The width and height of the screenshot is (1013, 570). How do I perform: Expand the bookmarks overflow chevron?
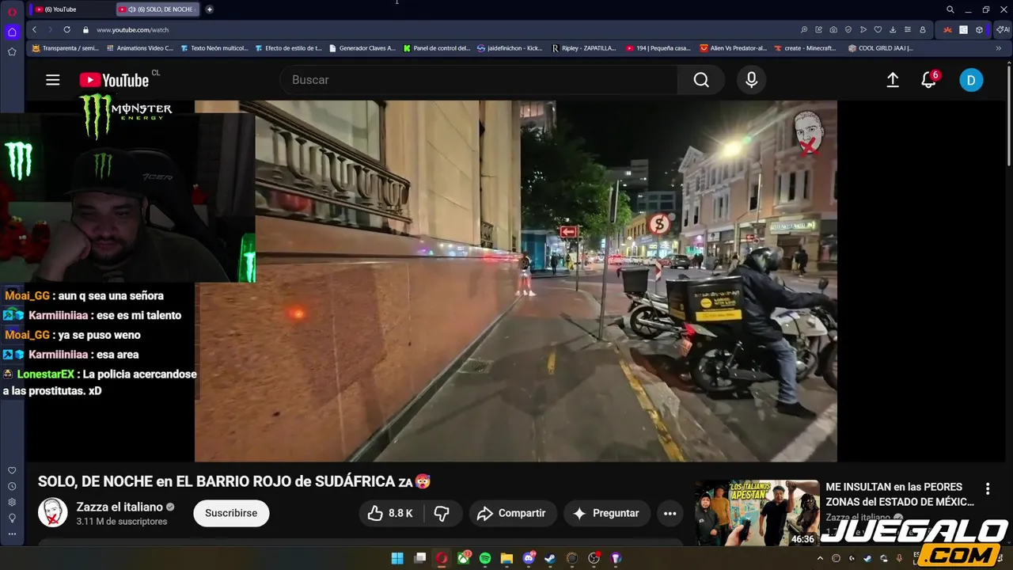coord(998,48)
